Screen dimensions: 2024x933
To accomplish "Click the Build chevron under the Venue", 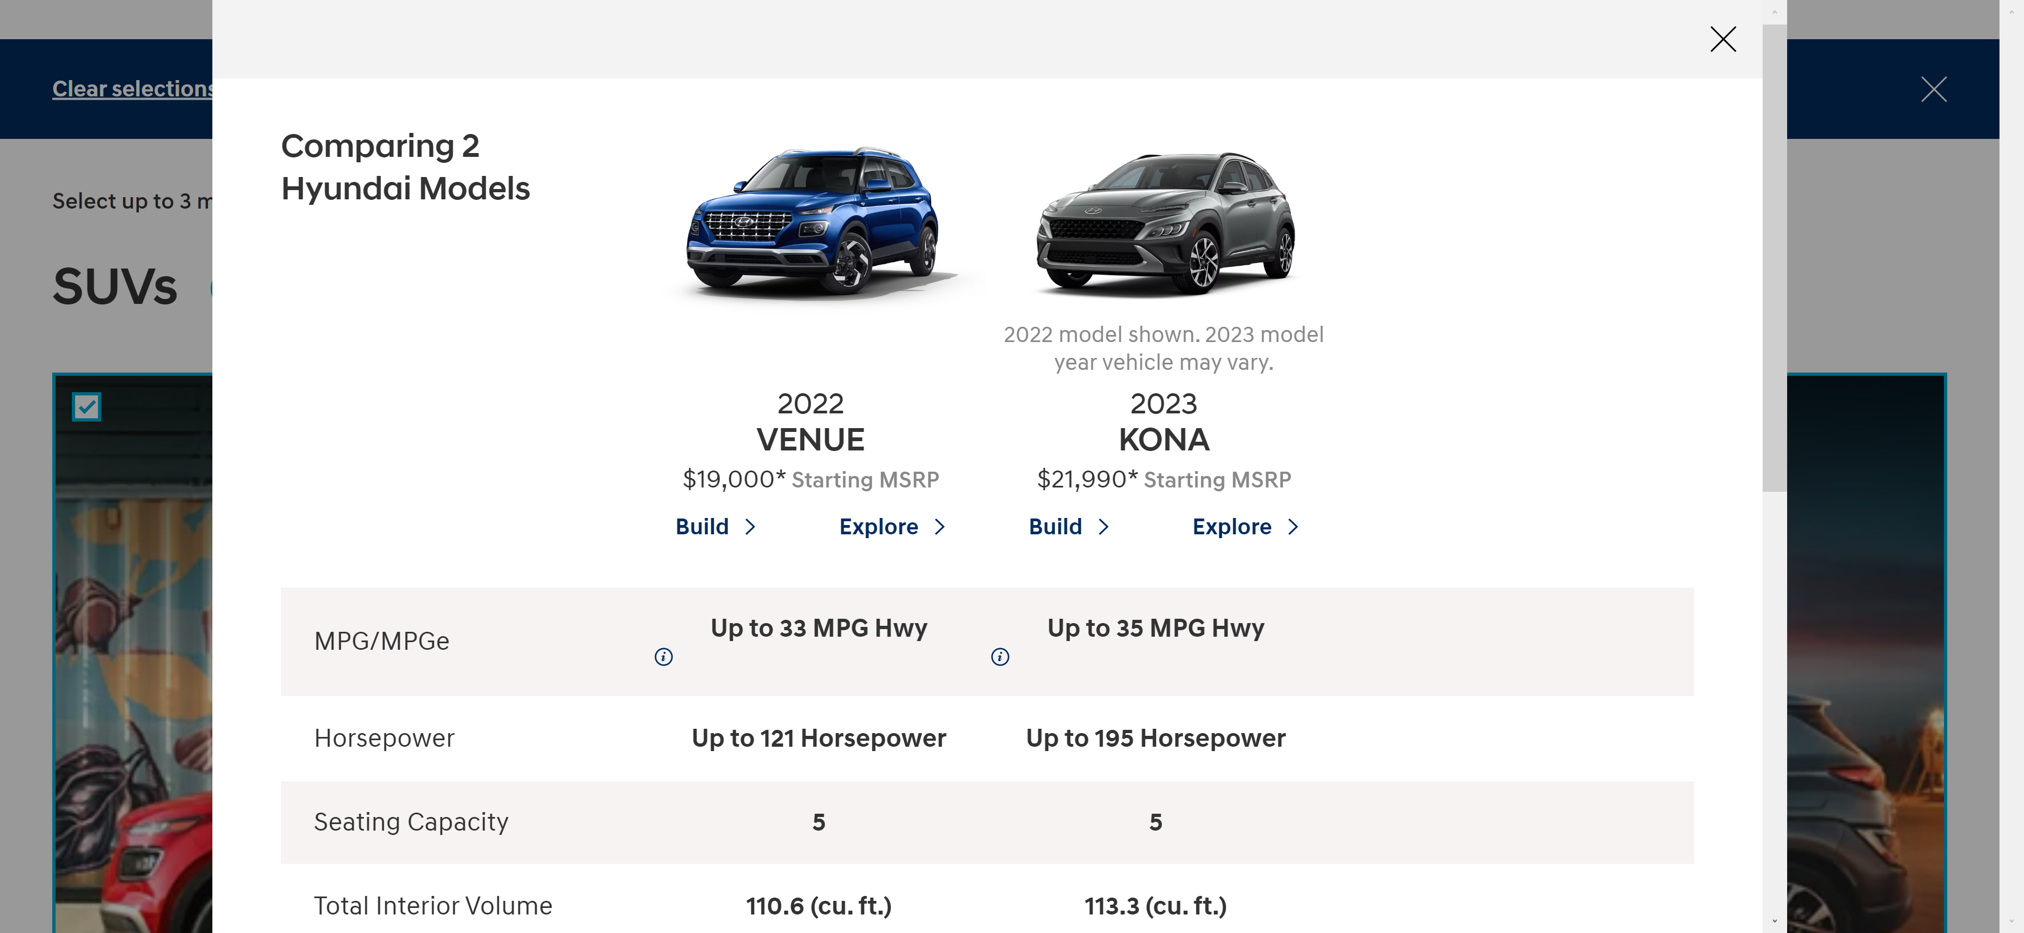I will pos(750,527).
